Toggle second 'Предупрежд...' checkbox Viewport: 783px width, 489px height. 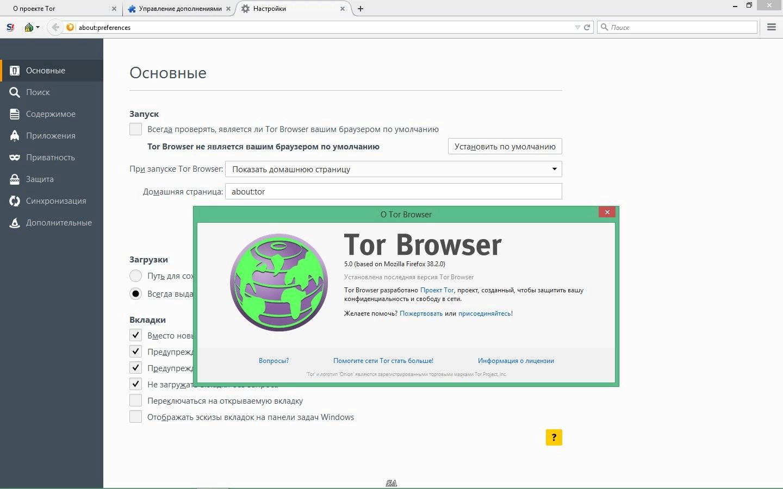135,368
